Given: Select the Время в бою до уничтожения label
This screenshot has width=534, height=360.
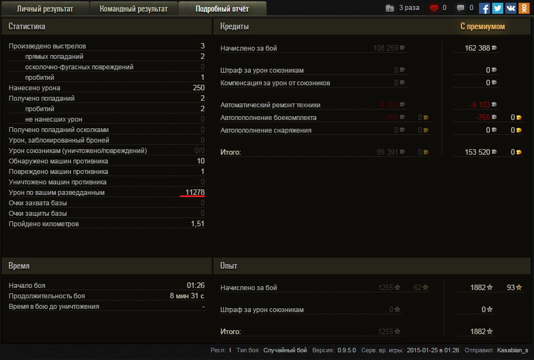Looking at the screenshot, I should coord(54,307).
